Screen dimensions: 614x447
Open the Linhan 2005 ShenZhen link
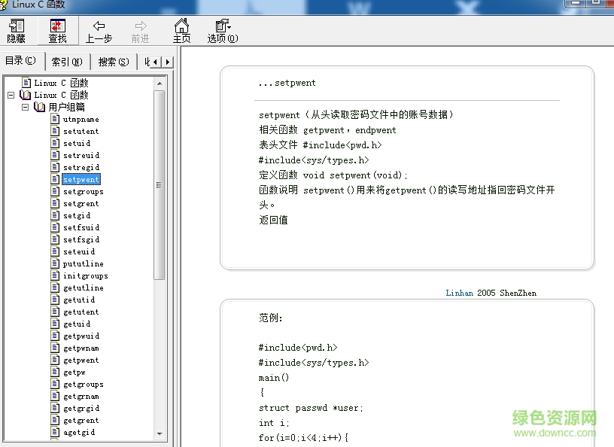pyautogui.click(x=459, y=293)
